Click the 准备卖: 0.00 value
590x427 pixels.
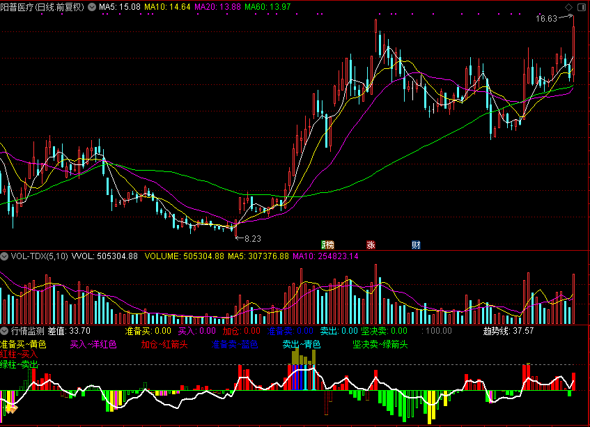click(290, 331)
